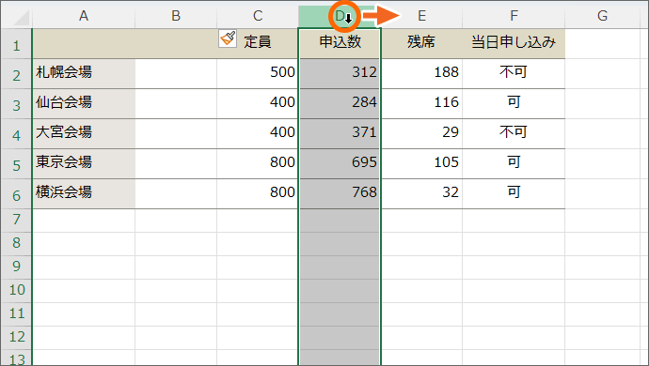
Task: Select row 8 header
Action: coord(17,244)
